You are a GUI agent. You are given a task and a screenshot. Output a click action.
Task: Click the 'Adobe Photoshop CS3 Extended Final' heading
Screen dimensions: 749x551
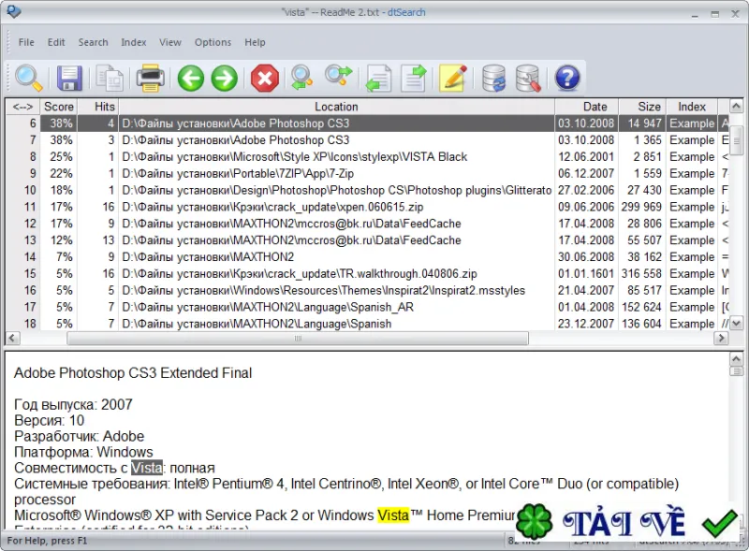(x=133, y=373)
